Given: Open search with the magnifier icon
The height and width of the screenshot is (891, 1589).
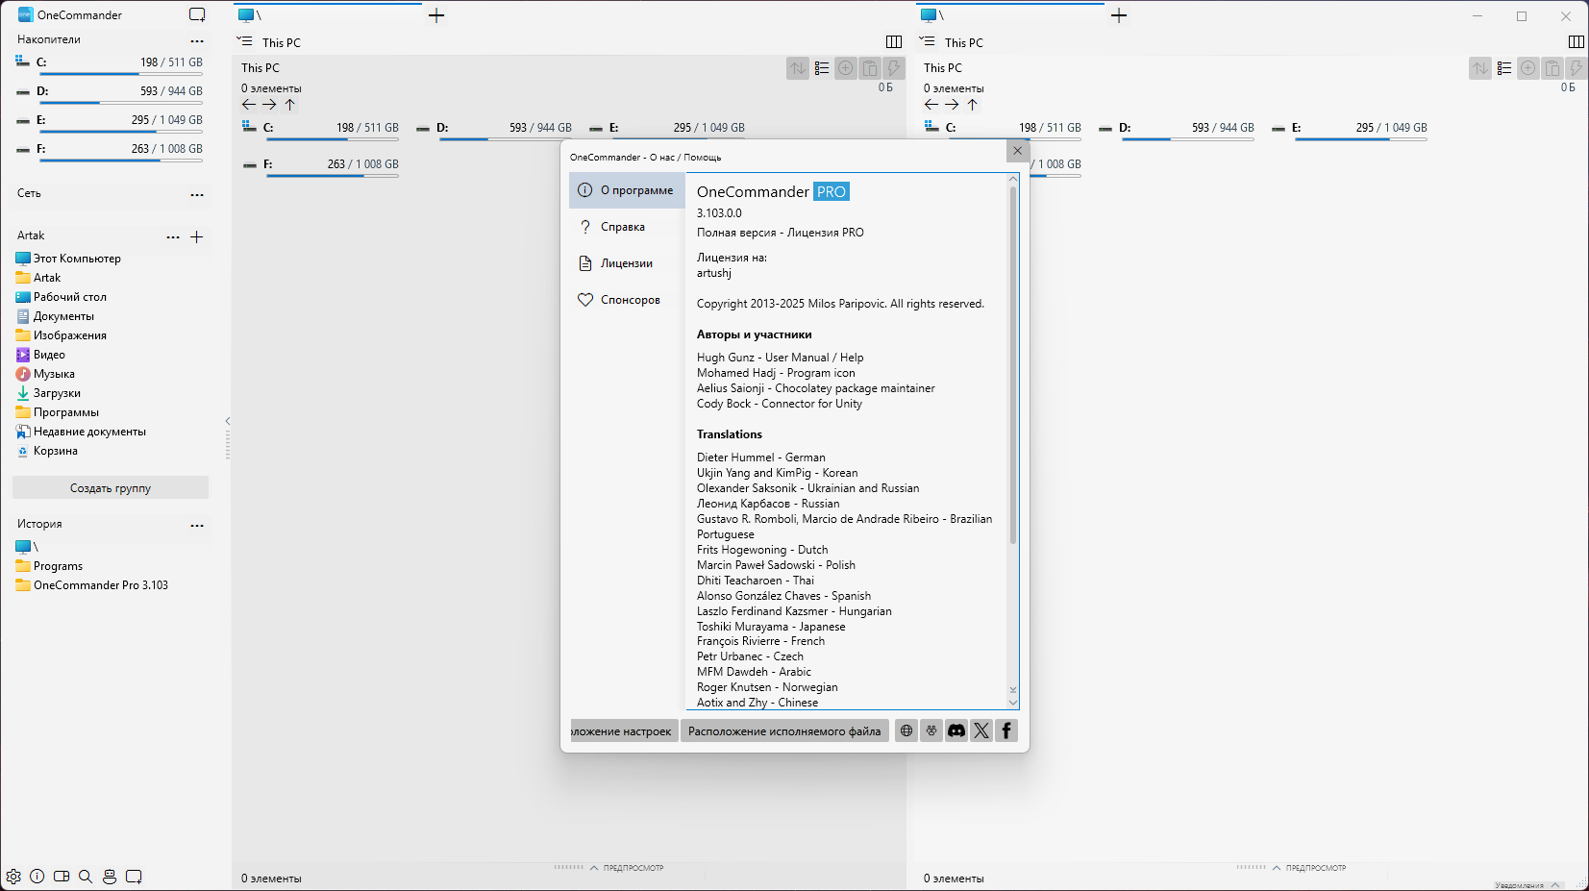Looking at the screenshot, I should click(86, 876).
